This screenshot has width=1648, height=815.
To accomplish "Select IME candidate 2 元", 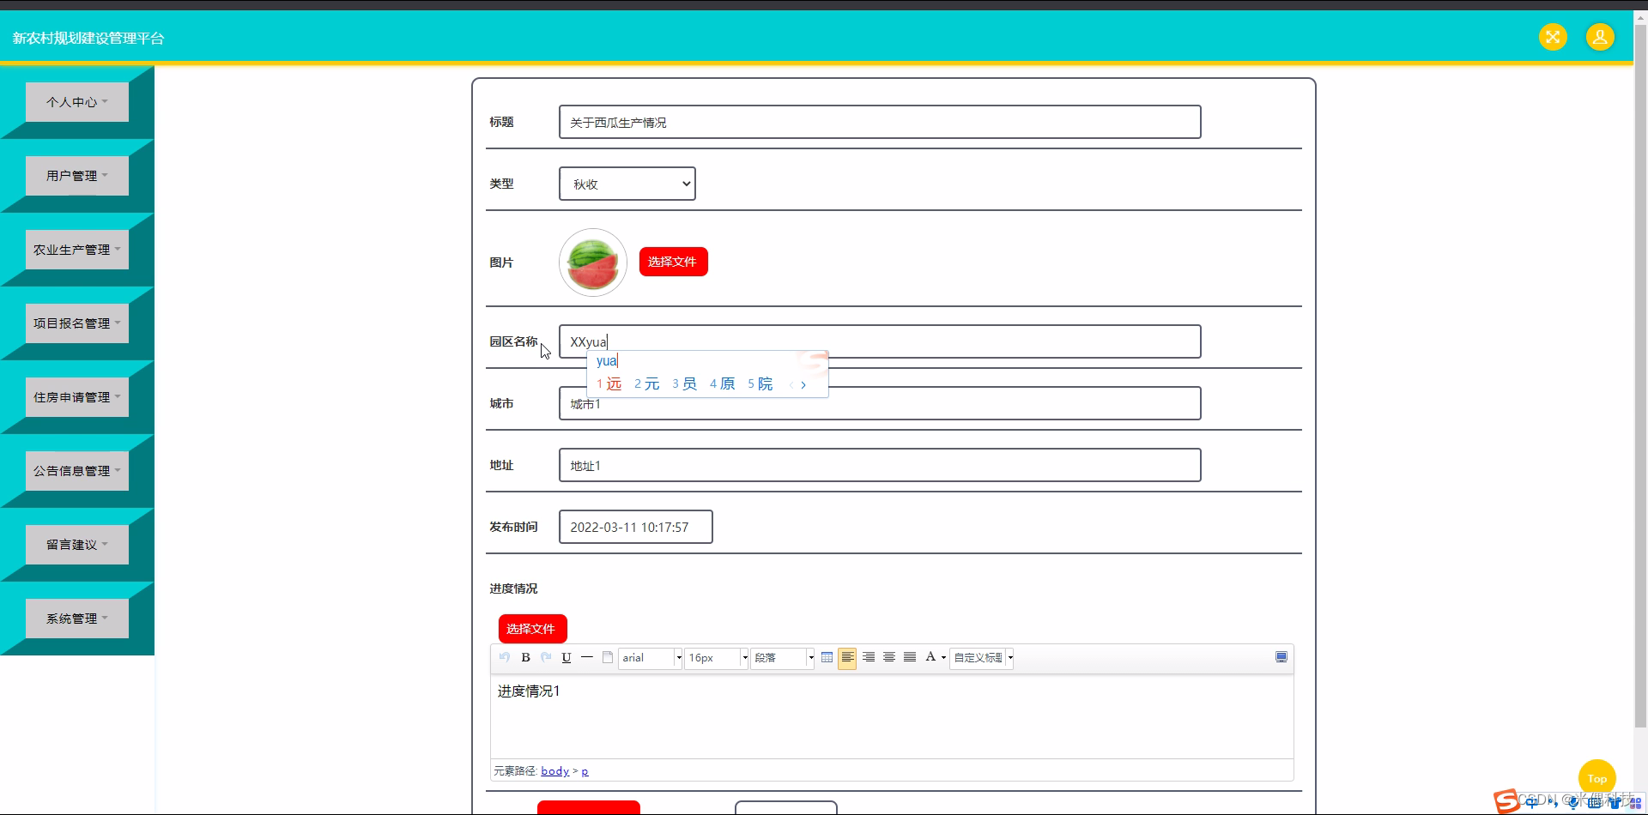I will pos(647,383).
